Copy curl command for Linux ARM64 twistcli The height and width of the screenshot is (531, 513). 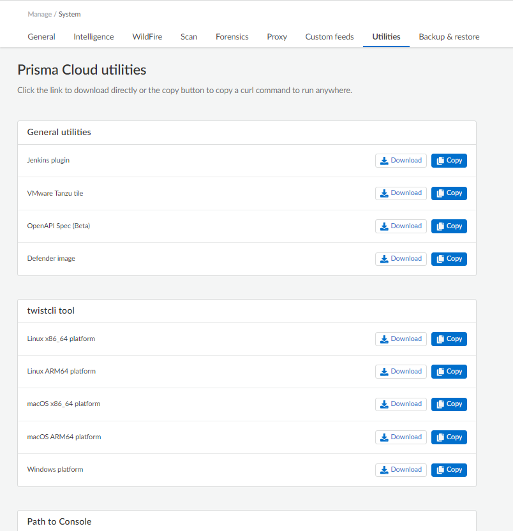pyautogui.click(x=449, y=372)
